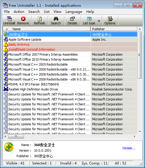Screen dimensions: 145x168
Task: Open the Action menu
Action: 19,12
